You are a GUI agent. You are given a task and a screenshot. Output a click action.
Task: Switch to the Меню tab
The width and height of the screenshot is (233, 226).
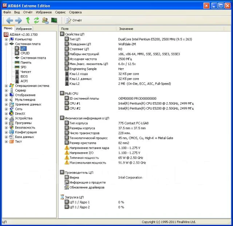8,28
